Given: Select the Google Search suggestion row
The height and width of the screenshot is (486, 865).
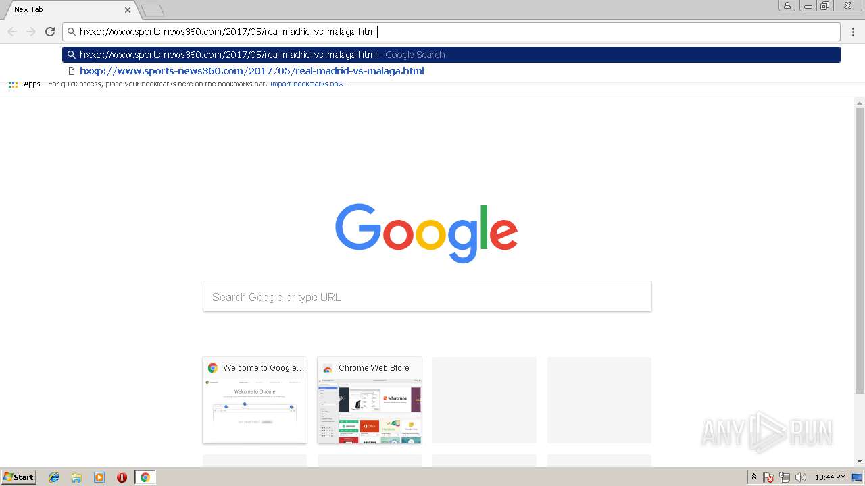Looking at the screenshot, I should pyautogui.click(x=451, y=55).
